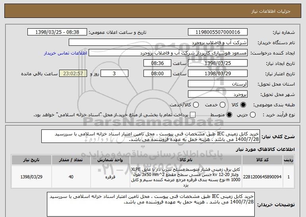Click row number 1 cell
The height and width of the screenshot is (217, 306).
coord(289,177)
